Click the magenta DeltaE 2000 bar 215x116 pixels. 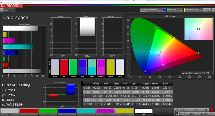(10, 41)
